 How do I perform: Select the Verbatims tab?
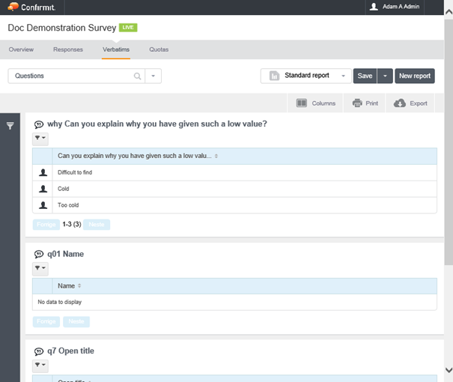point(116,49)
